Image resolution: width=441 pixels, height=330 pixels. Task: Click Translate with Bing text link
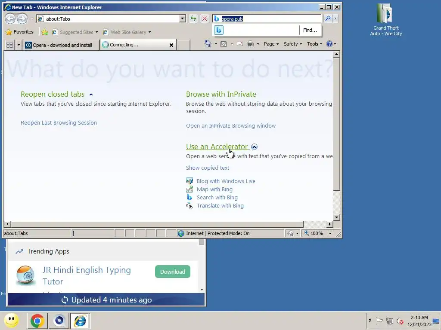tap(220, 206)
